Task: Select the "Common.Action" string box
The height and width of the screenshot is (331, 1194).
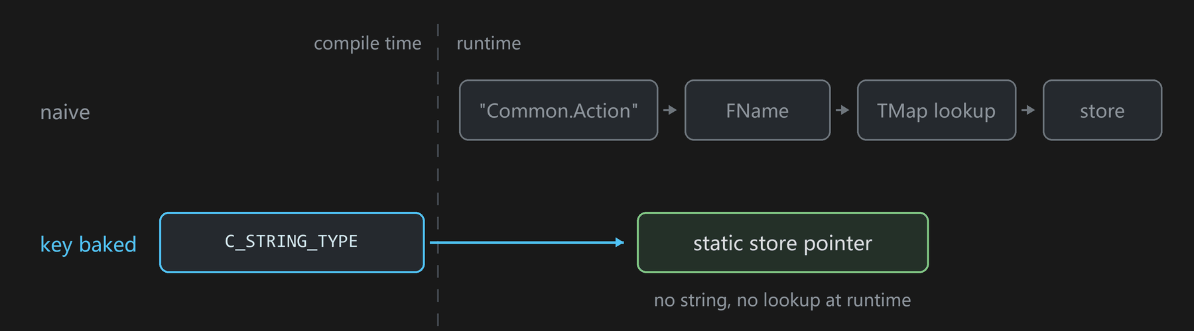Action: [559, 110]
